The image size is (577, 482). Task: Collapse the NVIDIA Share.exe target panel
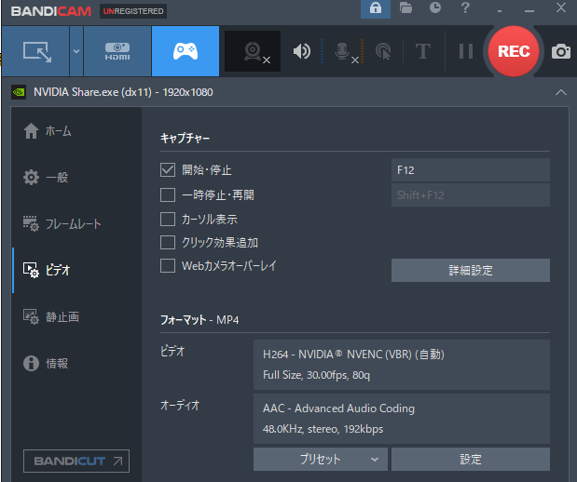pyautogui.click(x=561, y=92)
